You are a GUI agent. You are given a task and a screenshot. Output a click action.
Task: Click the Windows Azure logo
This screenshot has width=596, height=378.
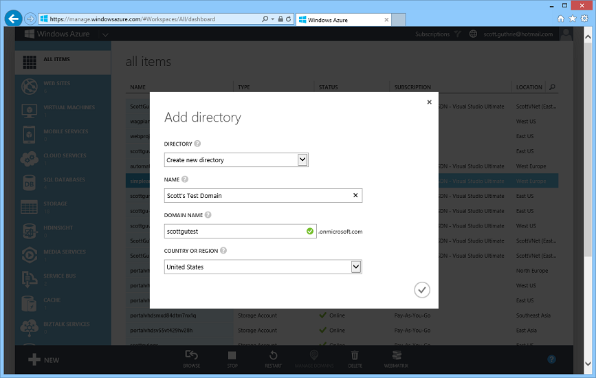57,34
